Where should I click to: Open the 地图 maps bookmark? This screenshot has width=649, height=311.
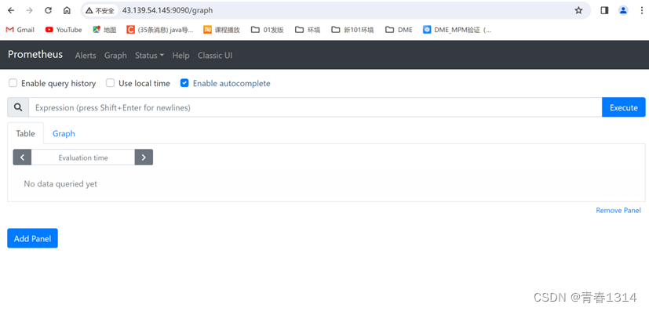[104, 30]
